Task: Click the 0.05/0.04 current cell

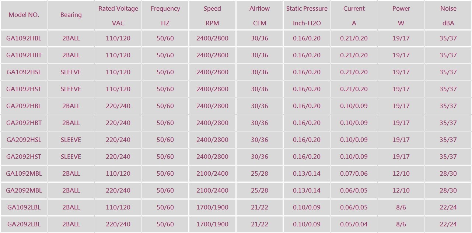Action: pos(354,224)
